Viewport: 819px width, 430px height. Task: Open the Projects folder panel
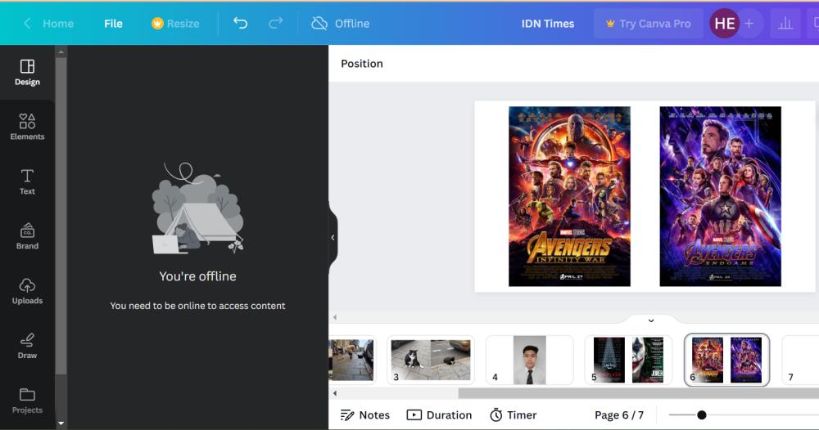tap(27, 401)
